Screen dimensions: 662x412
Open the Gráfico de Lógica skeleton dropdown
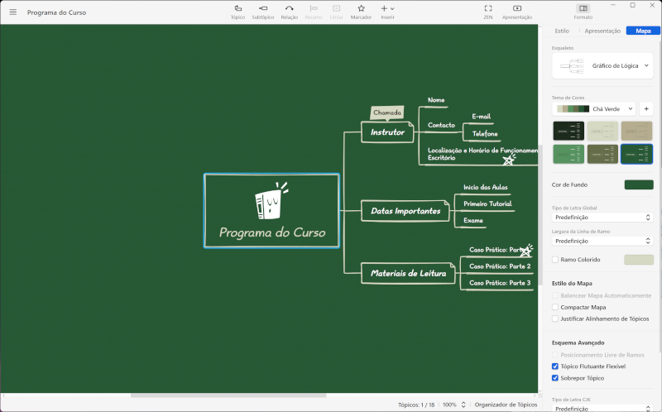coord(602,65)
